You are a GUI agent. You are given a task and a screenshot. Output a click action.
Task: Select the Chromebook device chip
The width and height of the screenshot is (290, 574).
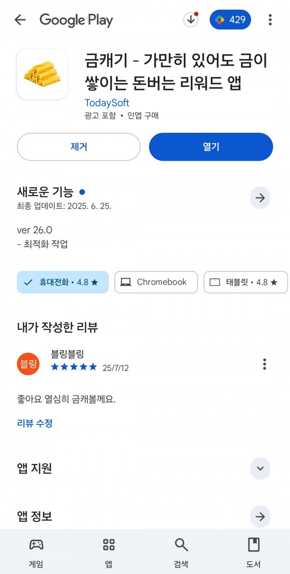pyautogui.click(x=156, y=282)
